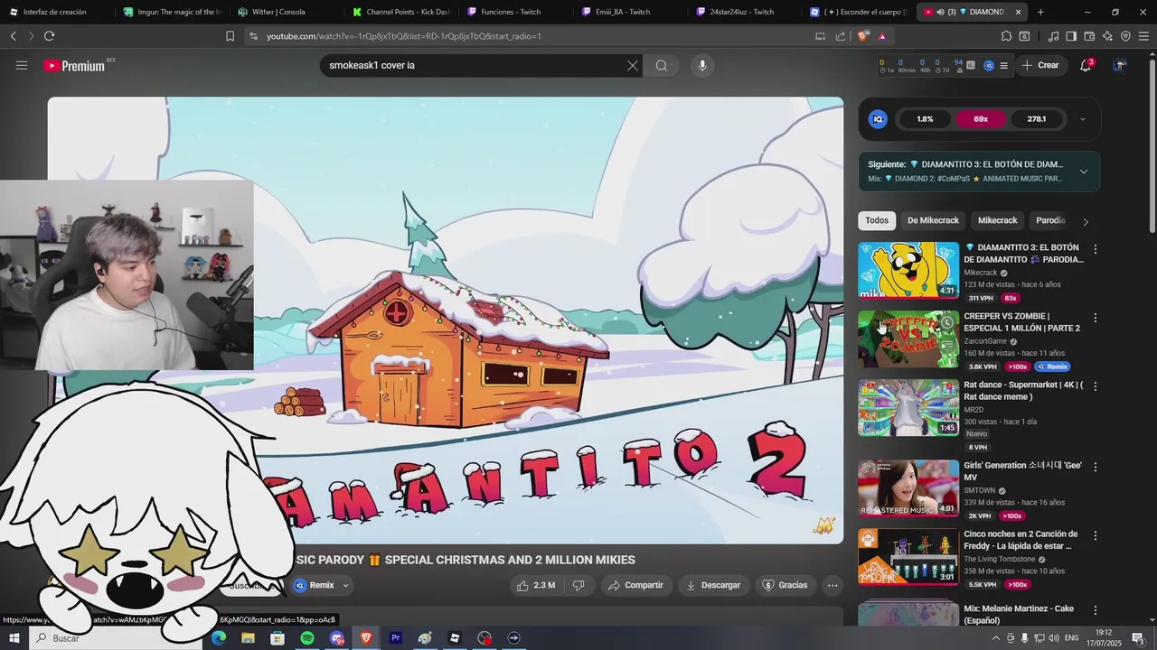Image resolution: width=1157 pixels, height=650 pixels.
Task: Open Brave playlist music note icon
Action: (1053, 36)
